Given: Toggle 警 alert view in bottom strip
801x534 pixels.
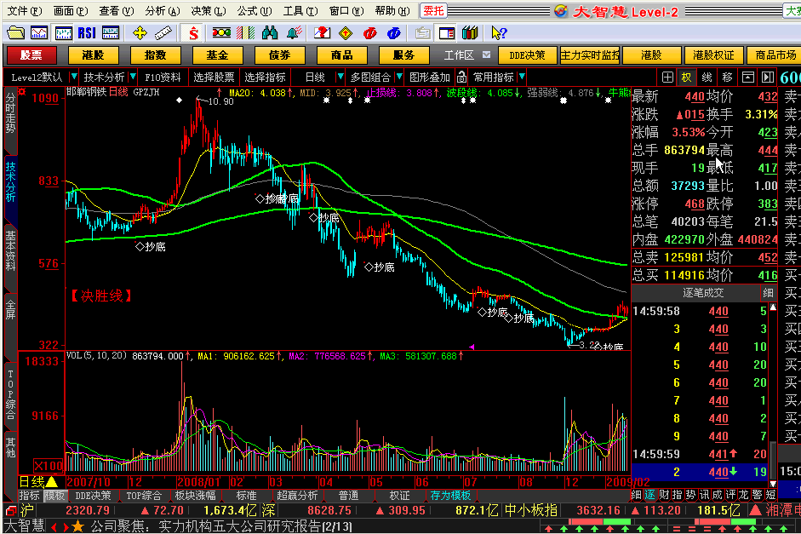Looking at the screenshot, I should 757,495.
